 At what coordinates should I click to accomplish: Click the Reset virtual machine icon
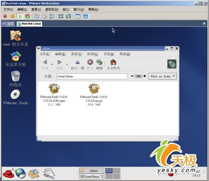coord(28,16)
